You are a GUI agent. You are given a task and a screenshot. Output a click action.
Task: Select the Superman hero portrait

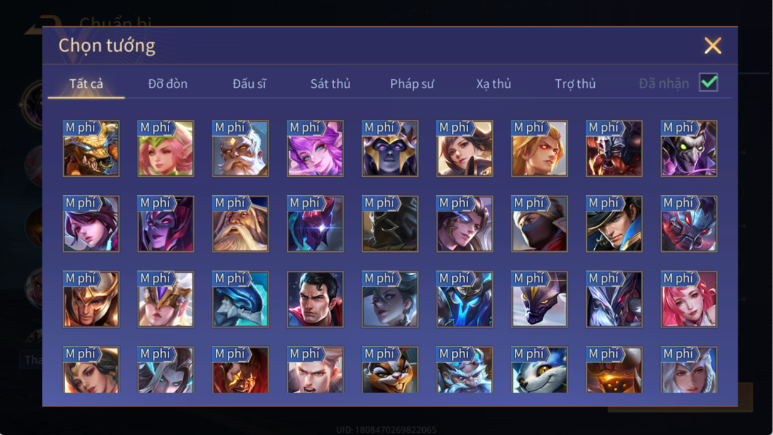[x=315, y=299]
